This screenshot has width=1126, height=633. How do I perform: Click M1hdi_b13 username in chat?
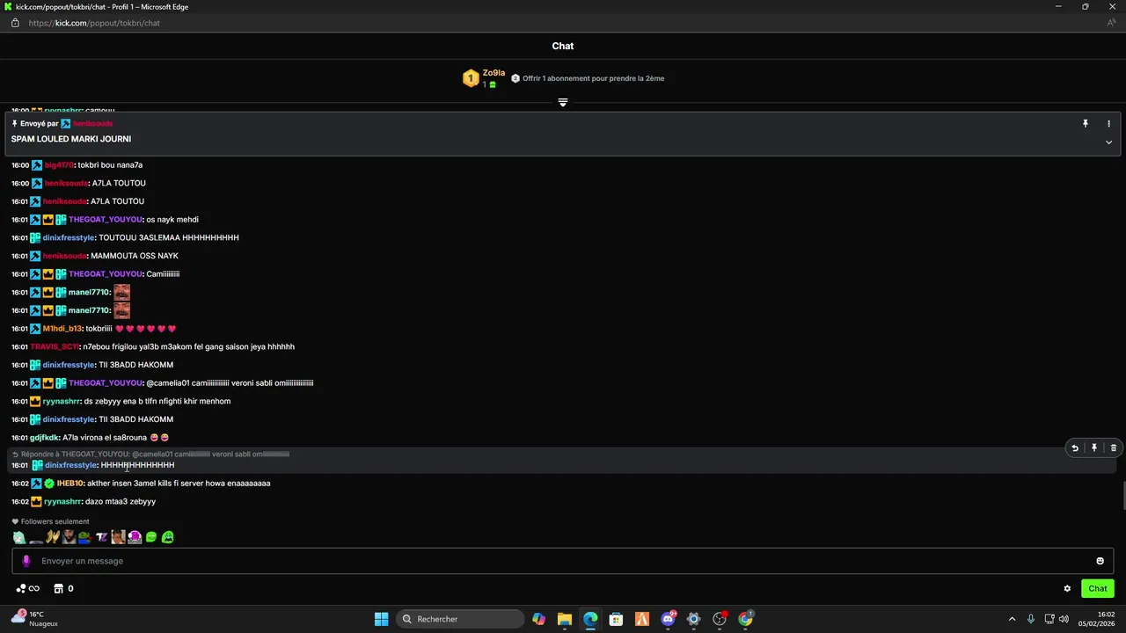[62, 329]
